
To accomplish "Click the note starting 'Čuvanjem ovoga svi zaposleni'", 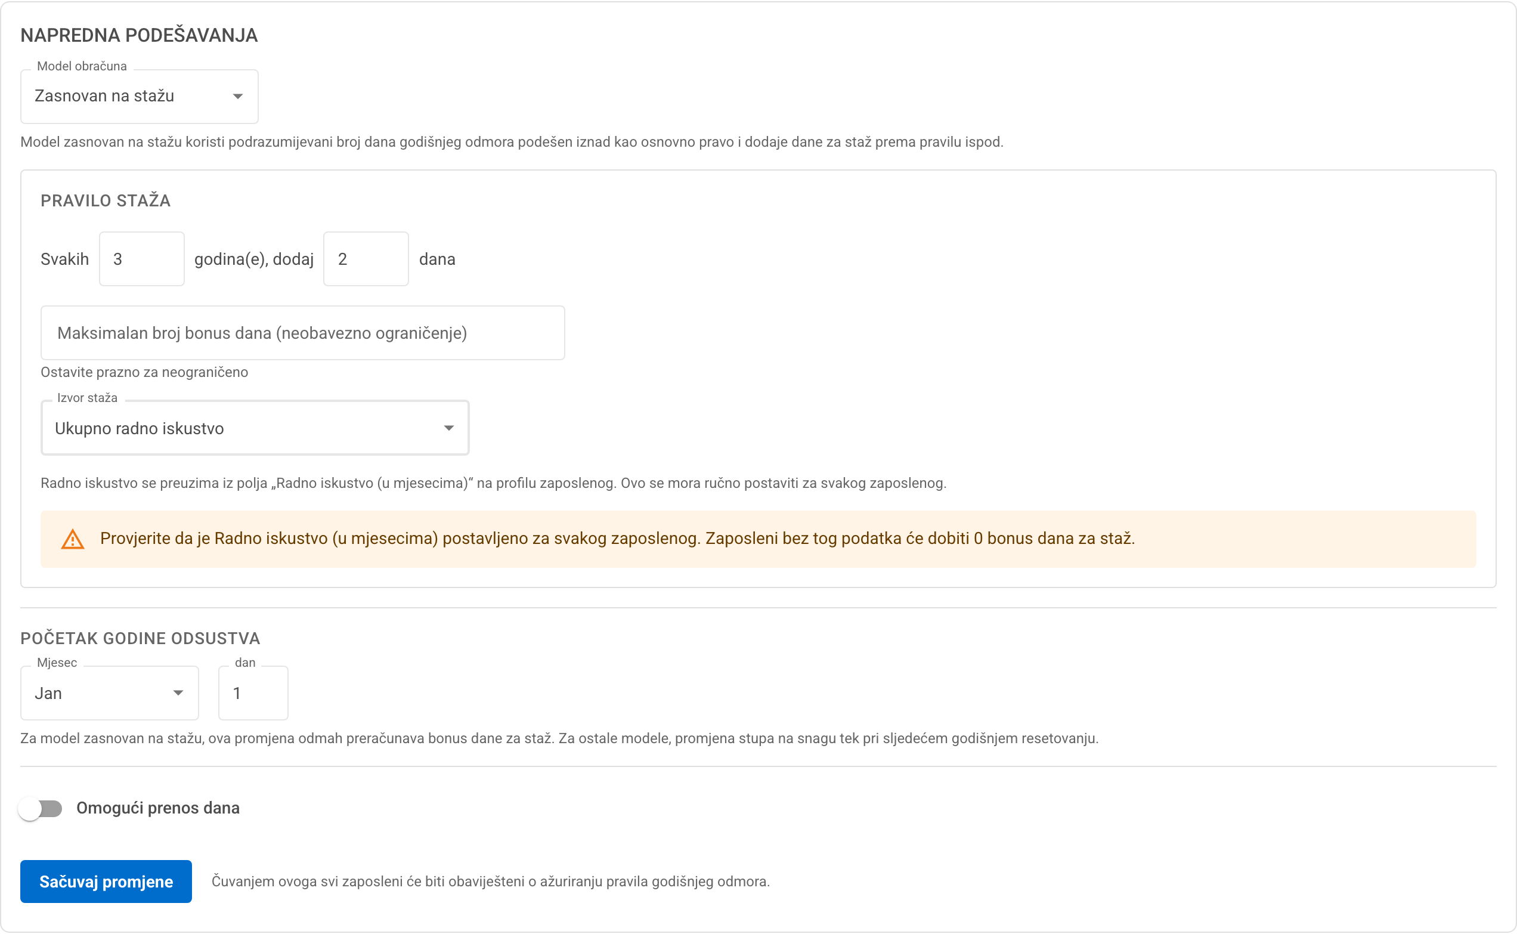I will [491, 882].
